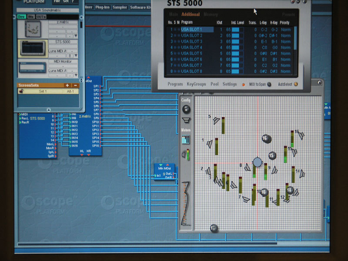Add a ScreenSet with plus button
Viewport: 348px width, 261px height.
(67, 85)
